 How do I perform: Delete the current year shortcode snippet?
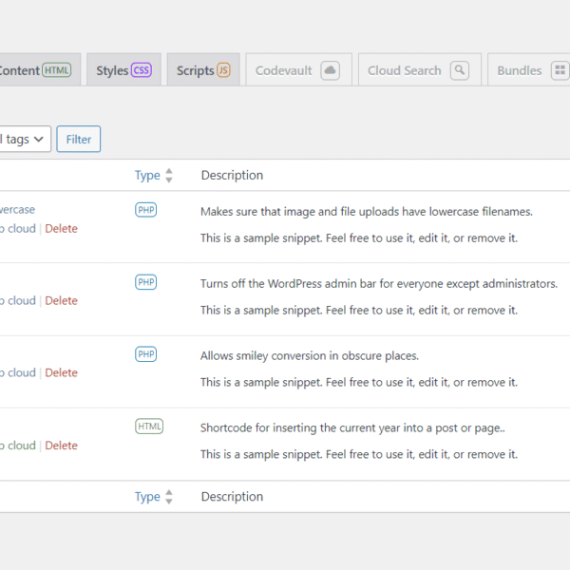click(x=61, y=446)
